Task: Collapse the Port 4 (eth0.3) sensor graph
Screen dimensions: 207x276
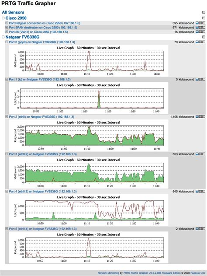Action: coord(7,191)
